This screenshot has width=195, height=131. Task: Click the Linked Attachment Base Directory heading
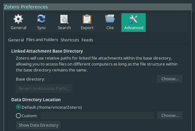coord(47,51)
